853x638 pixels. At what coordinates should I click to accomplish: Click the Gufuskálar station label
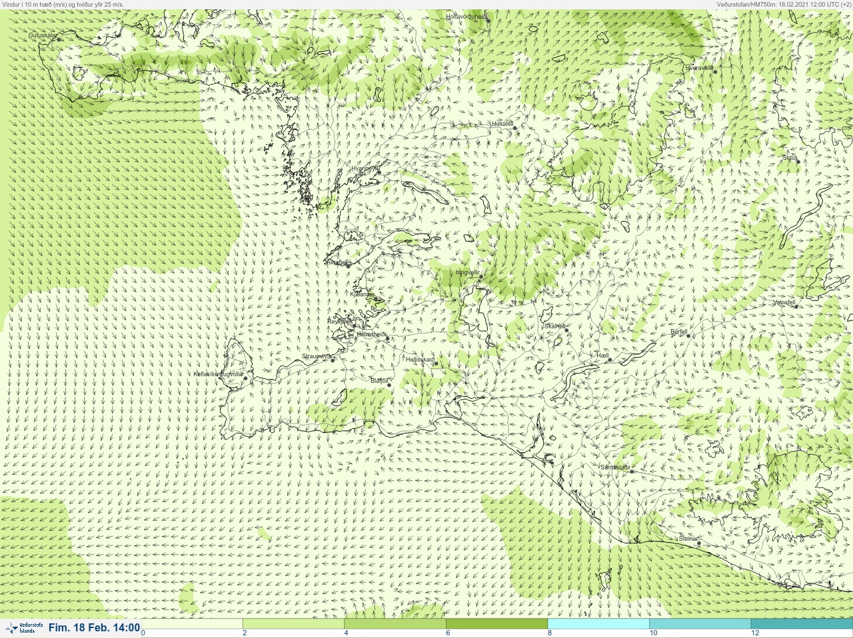point(43,35)
